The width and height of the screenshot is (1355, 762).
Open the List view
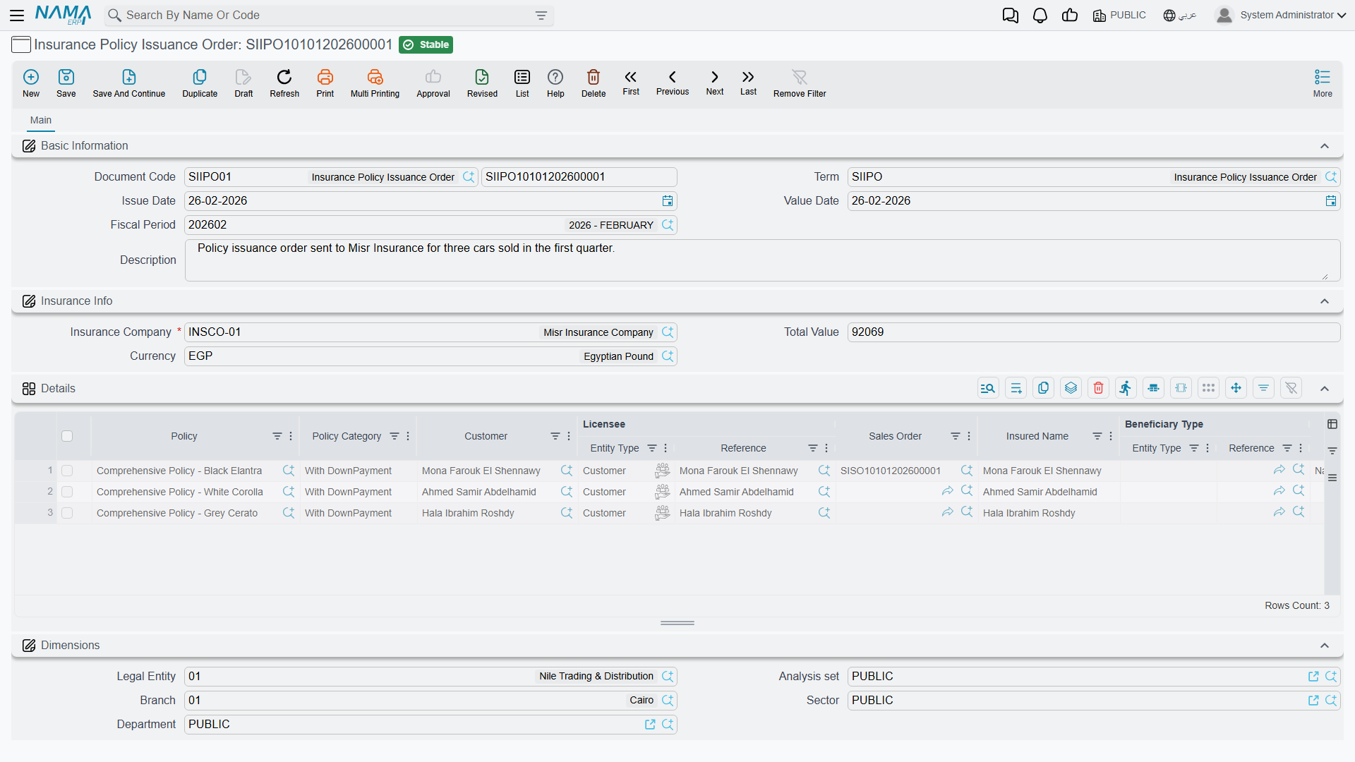click(522, 83)
